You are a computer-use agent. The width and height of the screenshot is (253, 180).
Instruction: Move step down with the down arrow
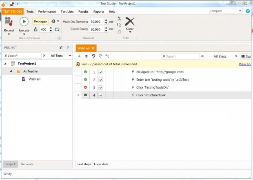pyautogui.click(x=79, y=56)
